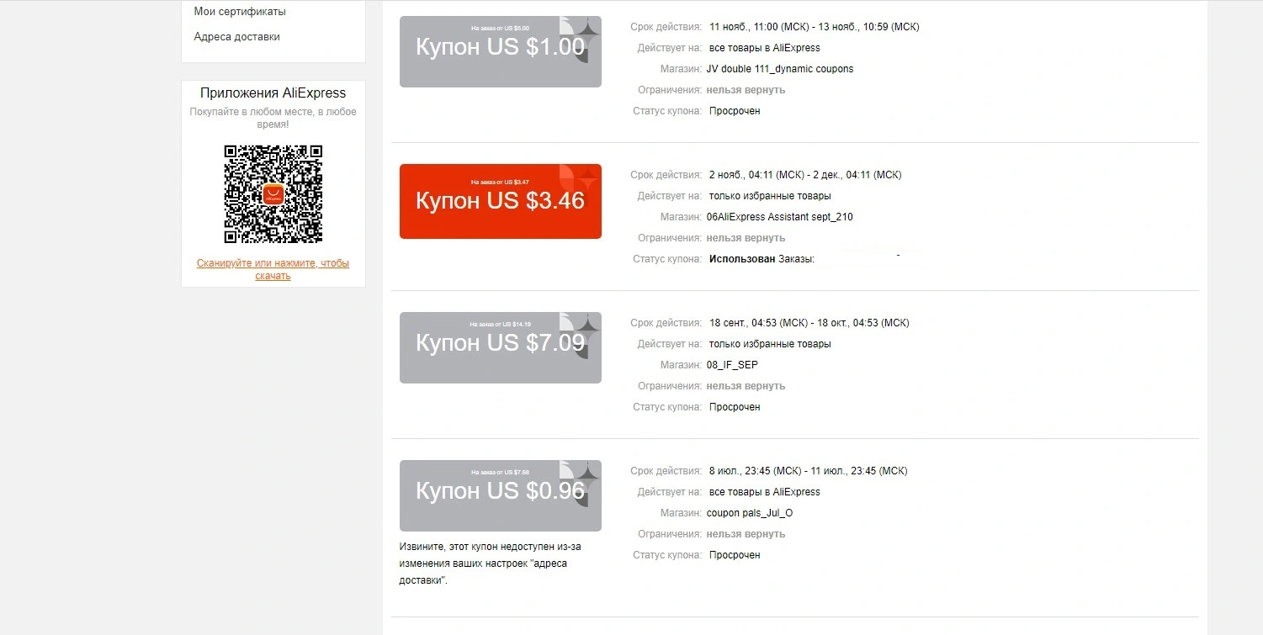Click the Использован coupon status text
The height and width of the screenshot is (635, 1263).
(742, 259)
